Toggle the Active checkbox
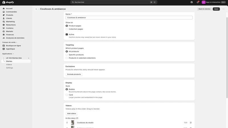 pos(67,34)
